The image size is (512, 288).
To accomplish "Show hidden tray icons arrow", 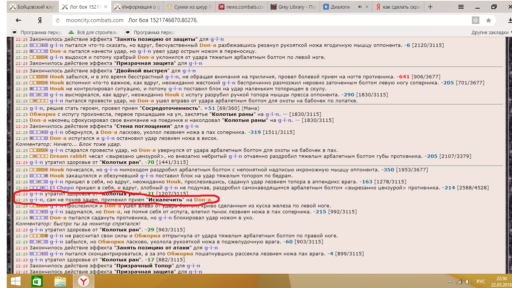I will (x=450, y=281).
